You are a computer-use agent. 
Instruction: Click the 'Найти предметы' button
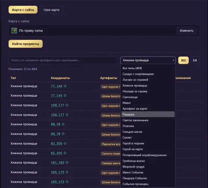click(x=25, y=44)
